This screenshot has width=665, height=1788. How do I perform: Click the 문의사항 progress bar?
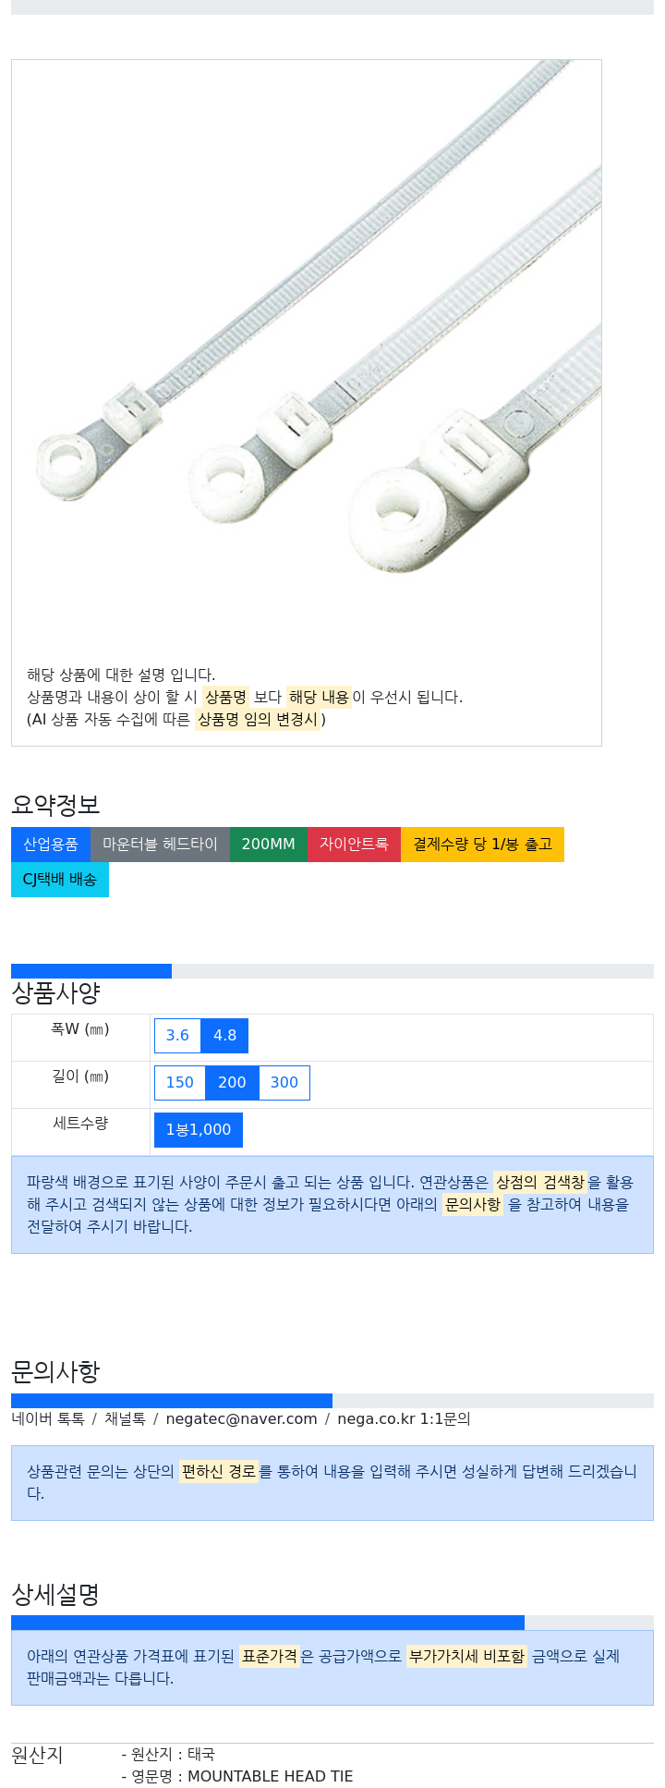point(332,1401)
